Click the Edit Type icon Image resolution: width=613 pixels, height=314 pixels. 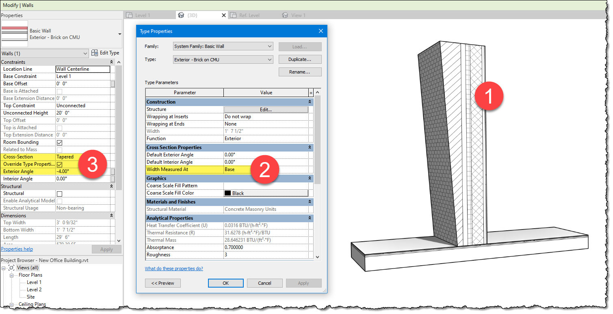click(x=95, y=53)
